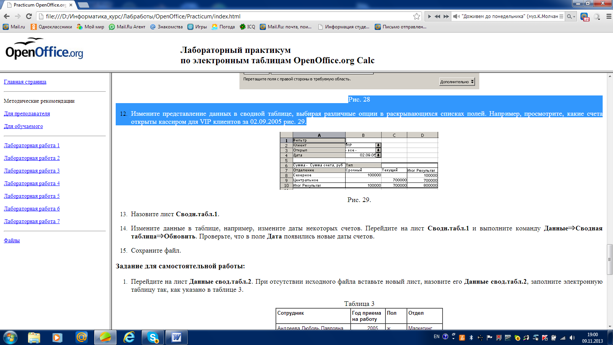Click the network signal tray icon
Image resolution: width=613 pixels, height=345 pixels.
tap(563, 338)
